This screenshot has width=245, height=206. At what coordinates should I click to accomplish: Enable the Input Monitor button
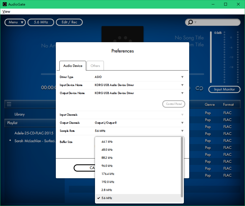224,89
